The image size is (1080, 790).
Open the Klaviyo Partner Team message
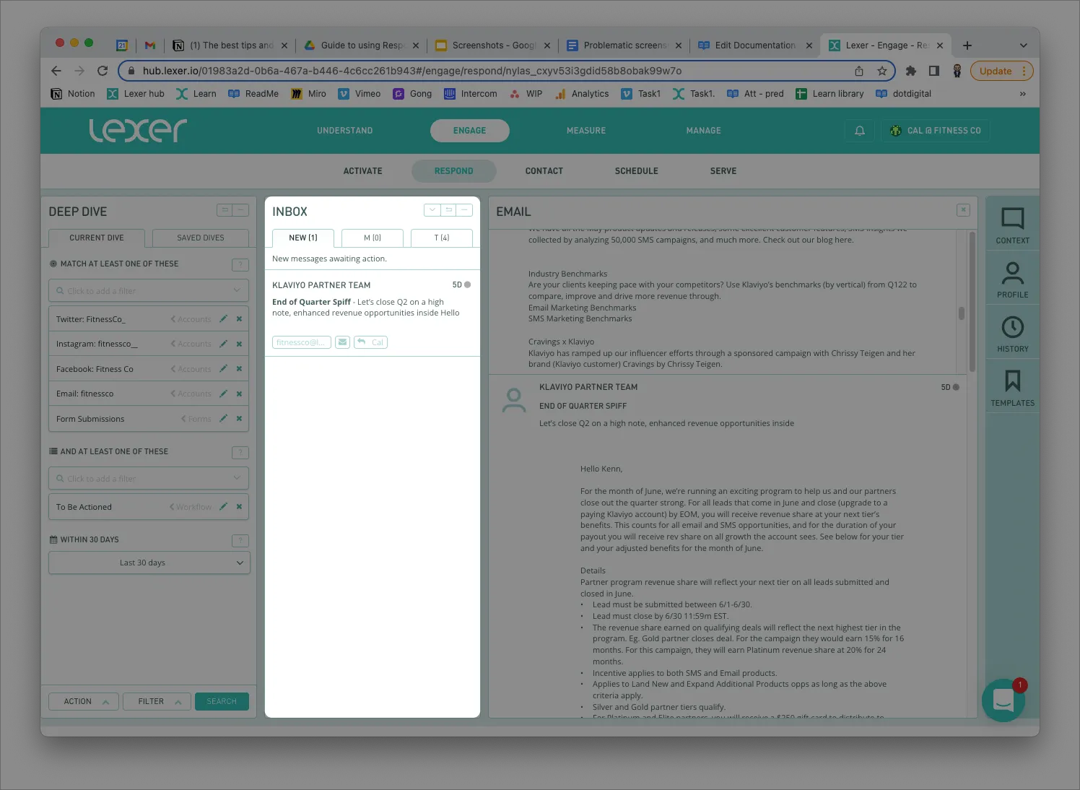click(372, 313)
